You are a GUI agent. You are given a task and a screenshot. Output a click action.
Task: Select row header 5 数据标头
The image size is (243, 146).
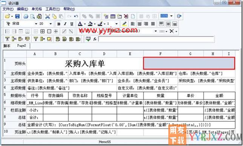pyautogui.click(x=15, y=95)
